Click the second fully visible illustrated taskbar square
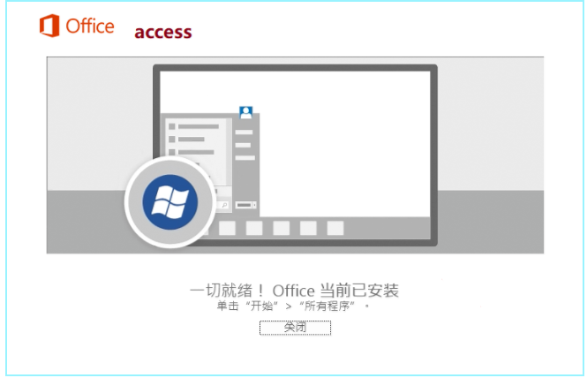Viewport: 587px width, 378px height. click(254, 228)
